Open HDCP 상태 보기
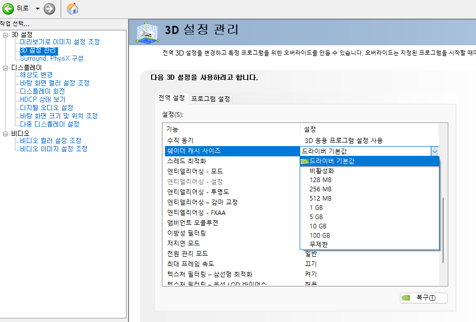The height and width of the screenshot is (322, 476). click(43, 99)
